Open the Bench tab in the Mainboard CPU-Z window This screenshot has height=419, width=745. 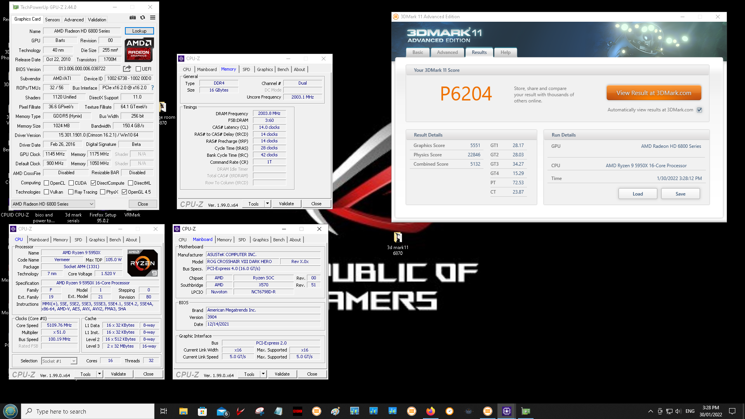point(279,240)
